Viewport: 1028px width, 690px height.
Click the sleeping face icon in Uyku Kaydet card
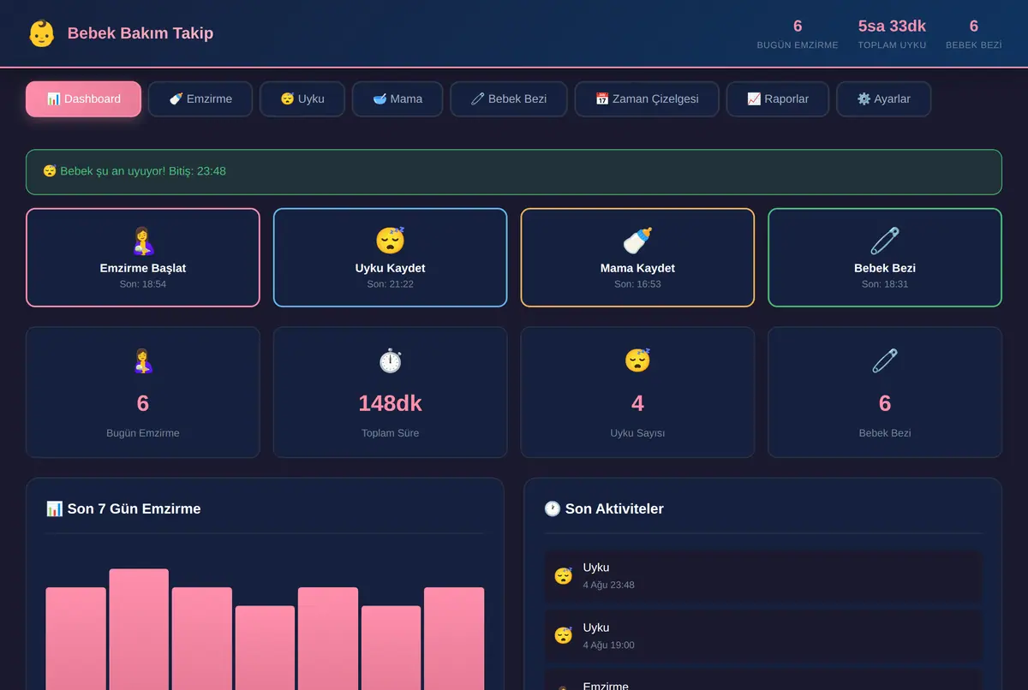click(x=390, y=241)
